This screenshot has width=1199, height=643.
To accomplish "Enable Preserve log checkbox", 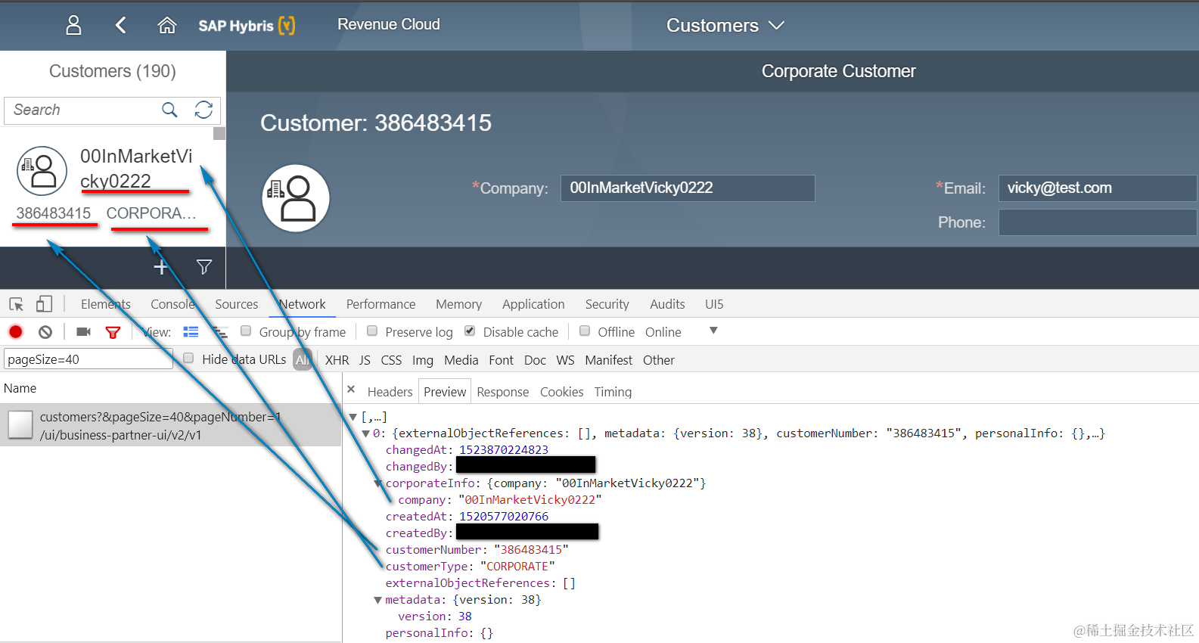I will coord(372,331).
